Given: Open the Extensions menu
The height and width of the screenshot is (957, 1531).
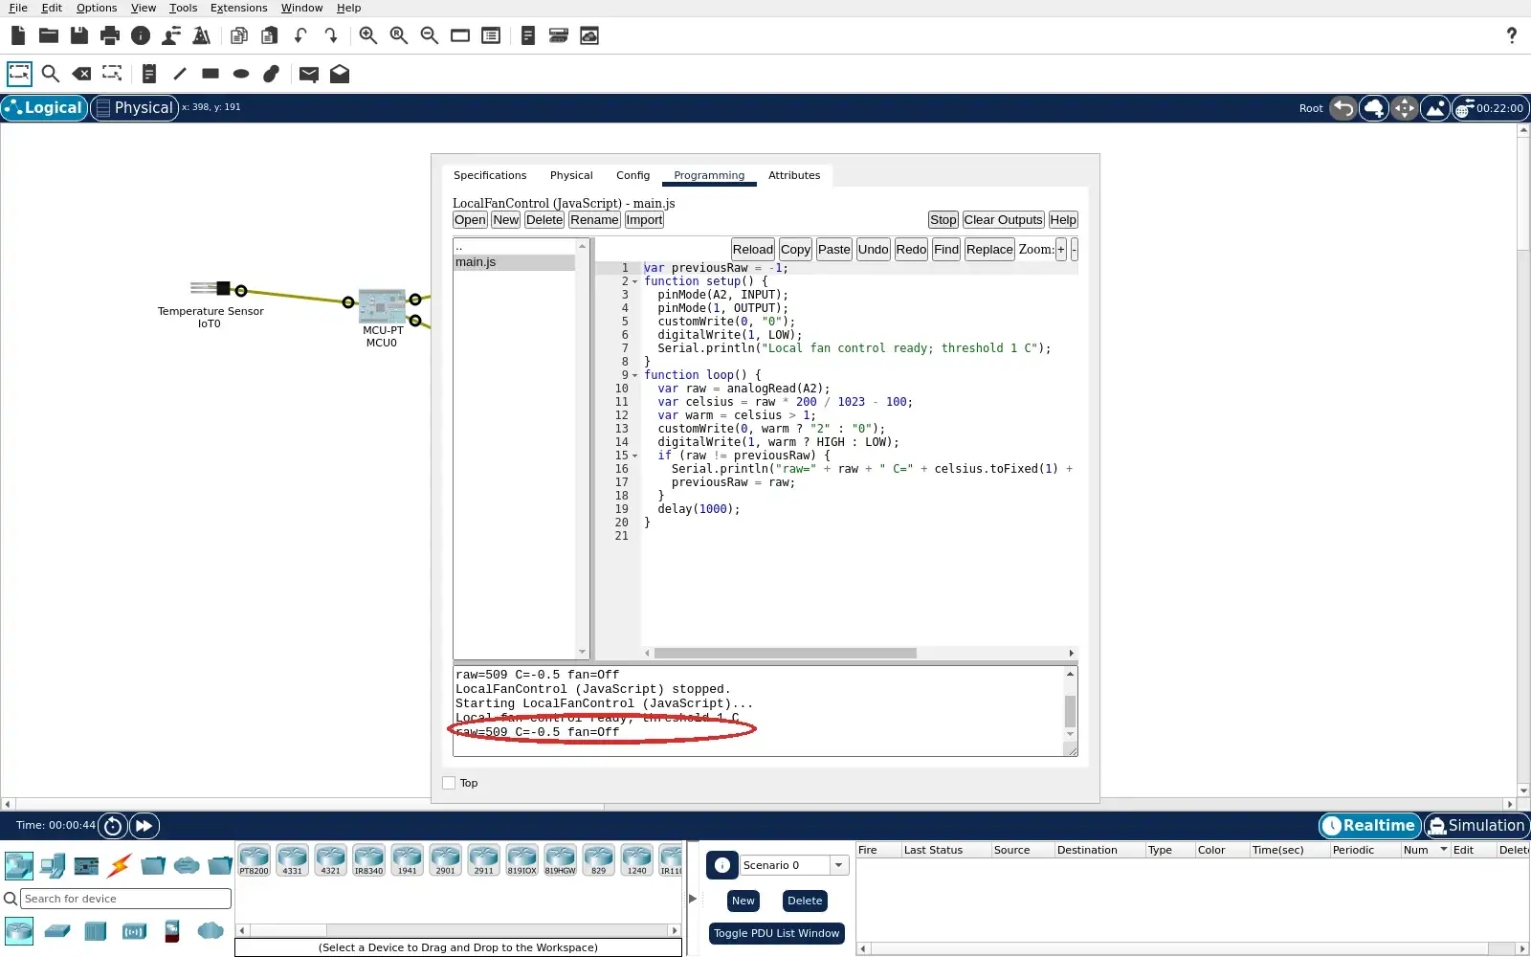Looking at the screenshot, I should point(238,8).
